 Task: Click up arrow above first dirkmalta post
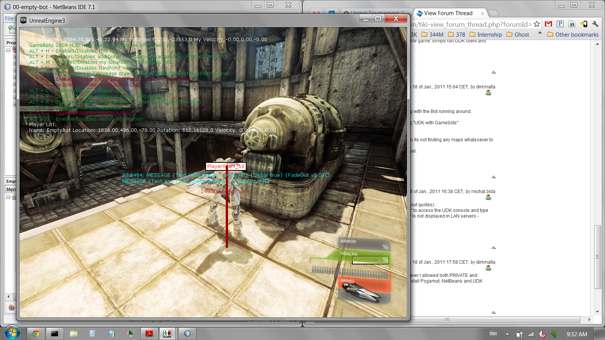click(493, 72)
